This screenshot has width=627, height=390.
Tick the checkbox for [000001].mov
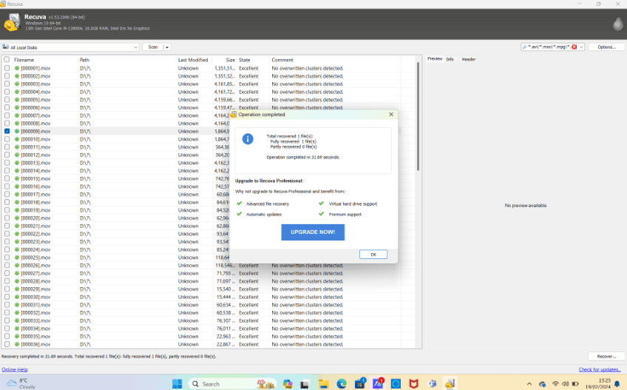[x=7, y=68]
